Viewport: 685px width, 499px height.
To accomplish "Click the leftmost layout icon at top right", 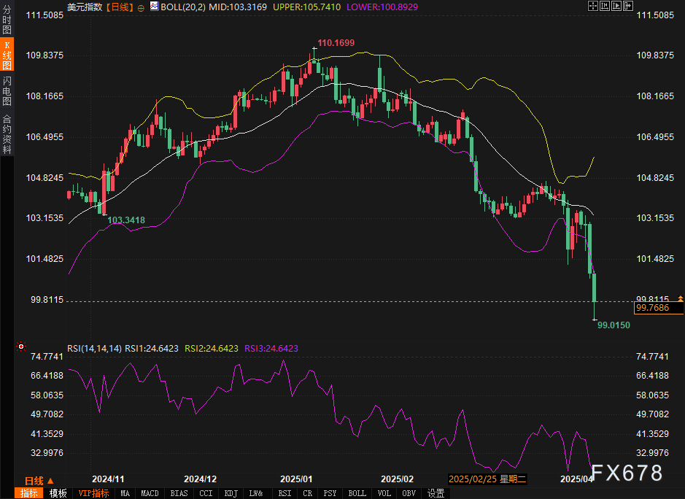I will (592, 6).
